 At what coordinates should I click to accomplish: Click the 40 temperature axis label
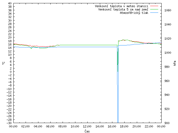click(10, 3)
